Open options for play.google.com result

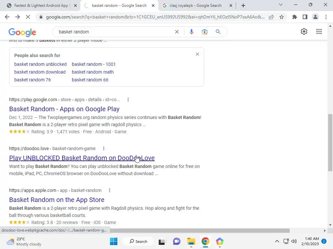pyautogui.click(x=128, y=100)
